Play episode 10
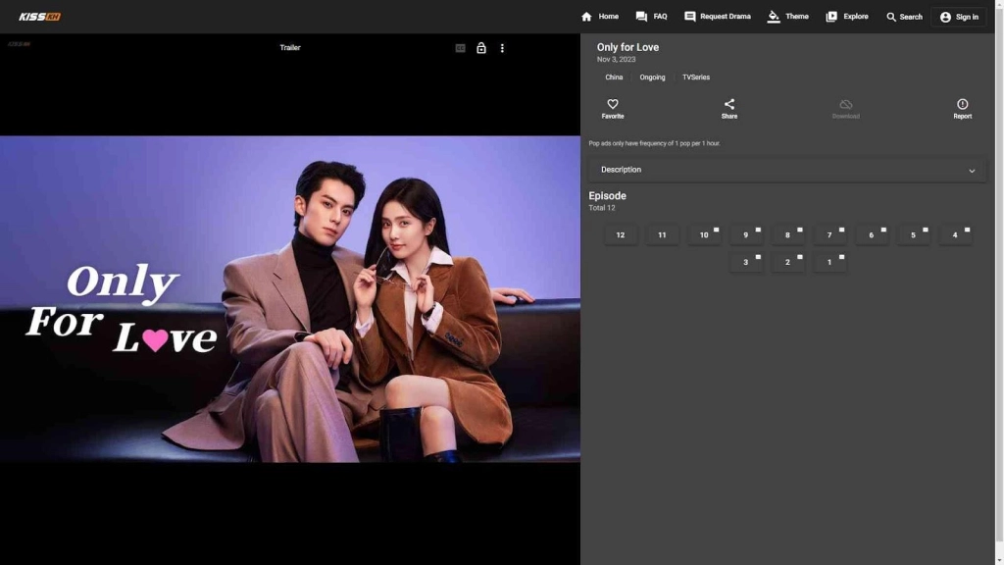1004x565 pixels. [704, 235]
